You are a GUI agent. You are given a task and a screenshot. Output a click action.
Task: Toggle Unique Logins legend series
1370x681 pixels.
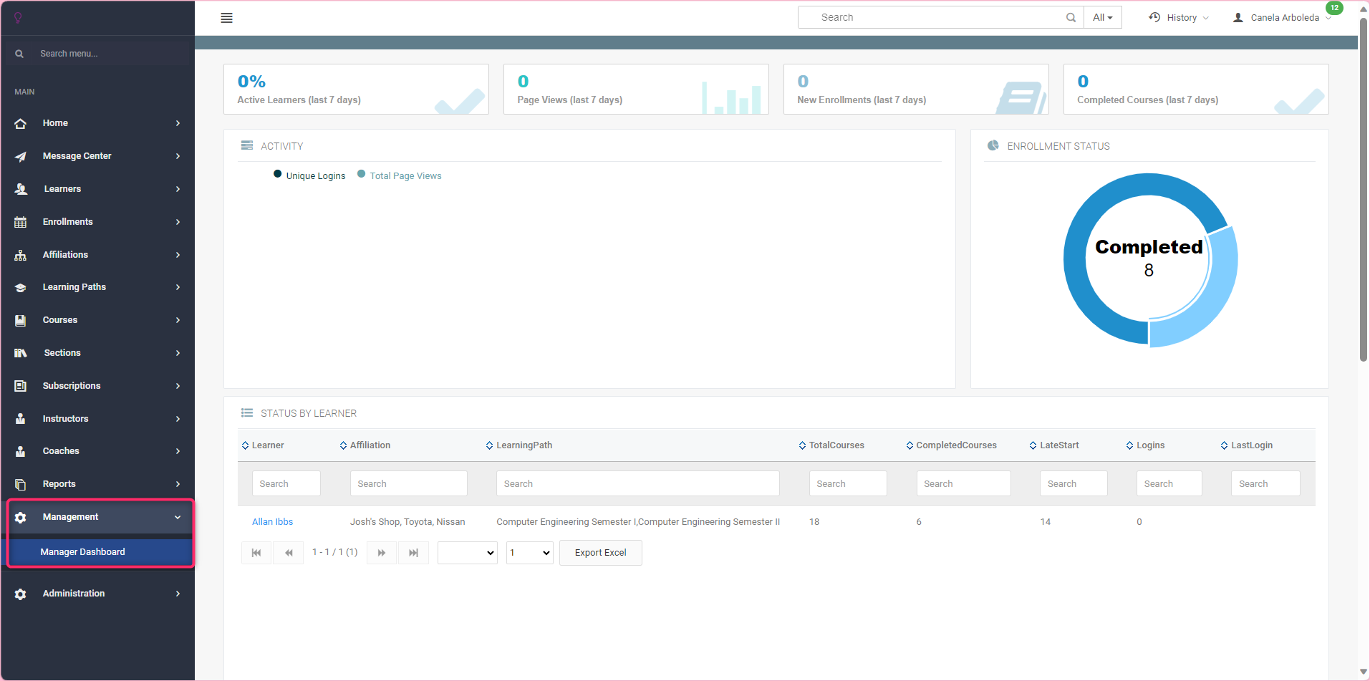309,175
